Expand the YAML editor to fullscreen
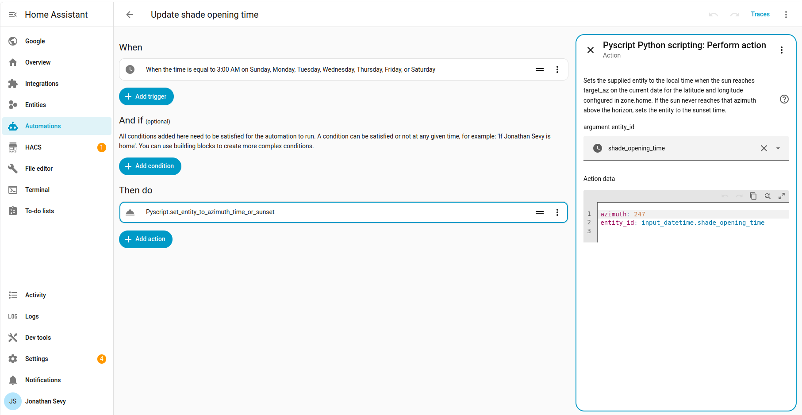This screenshot has width=802, height=415. coord(782,196)
